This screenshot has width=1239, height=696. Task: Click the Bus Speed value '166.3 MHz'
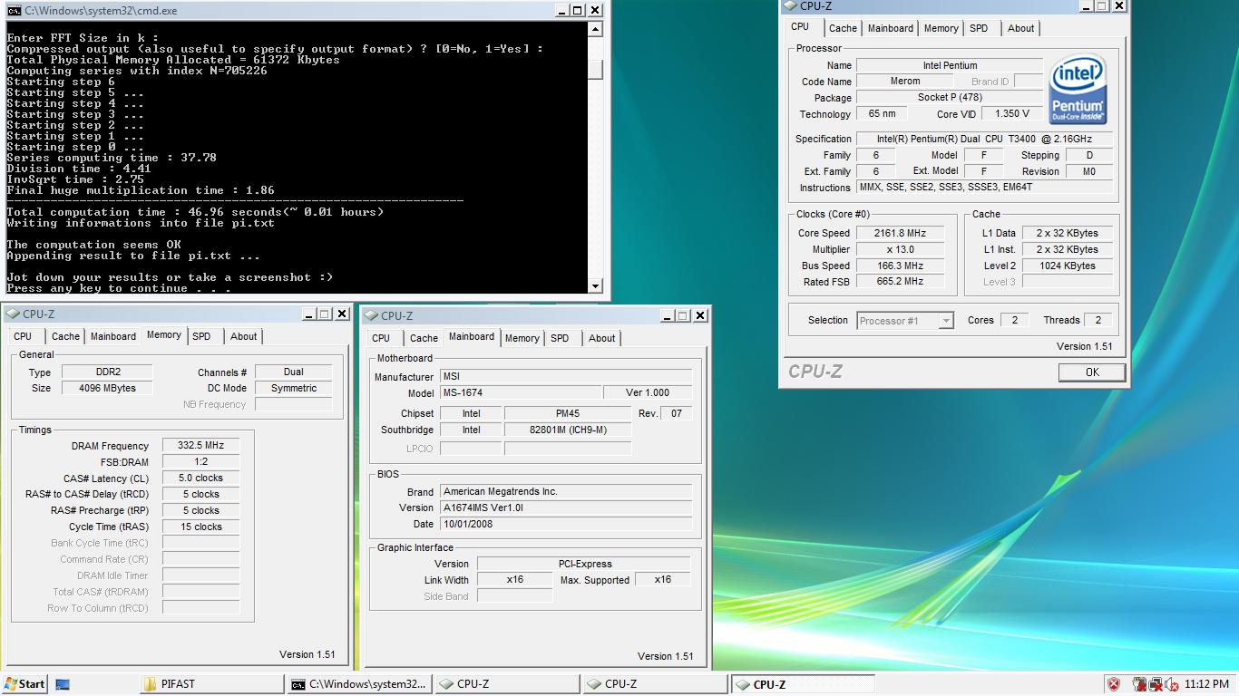900,266
